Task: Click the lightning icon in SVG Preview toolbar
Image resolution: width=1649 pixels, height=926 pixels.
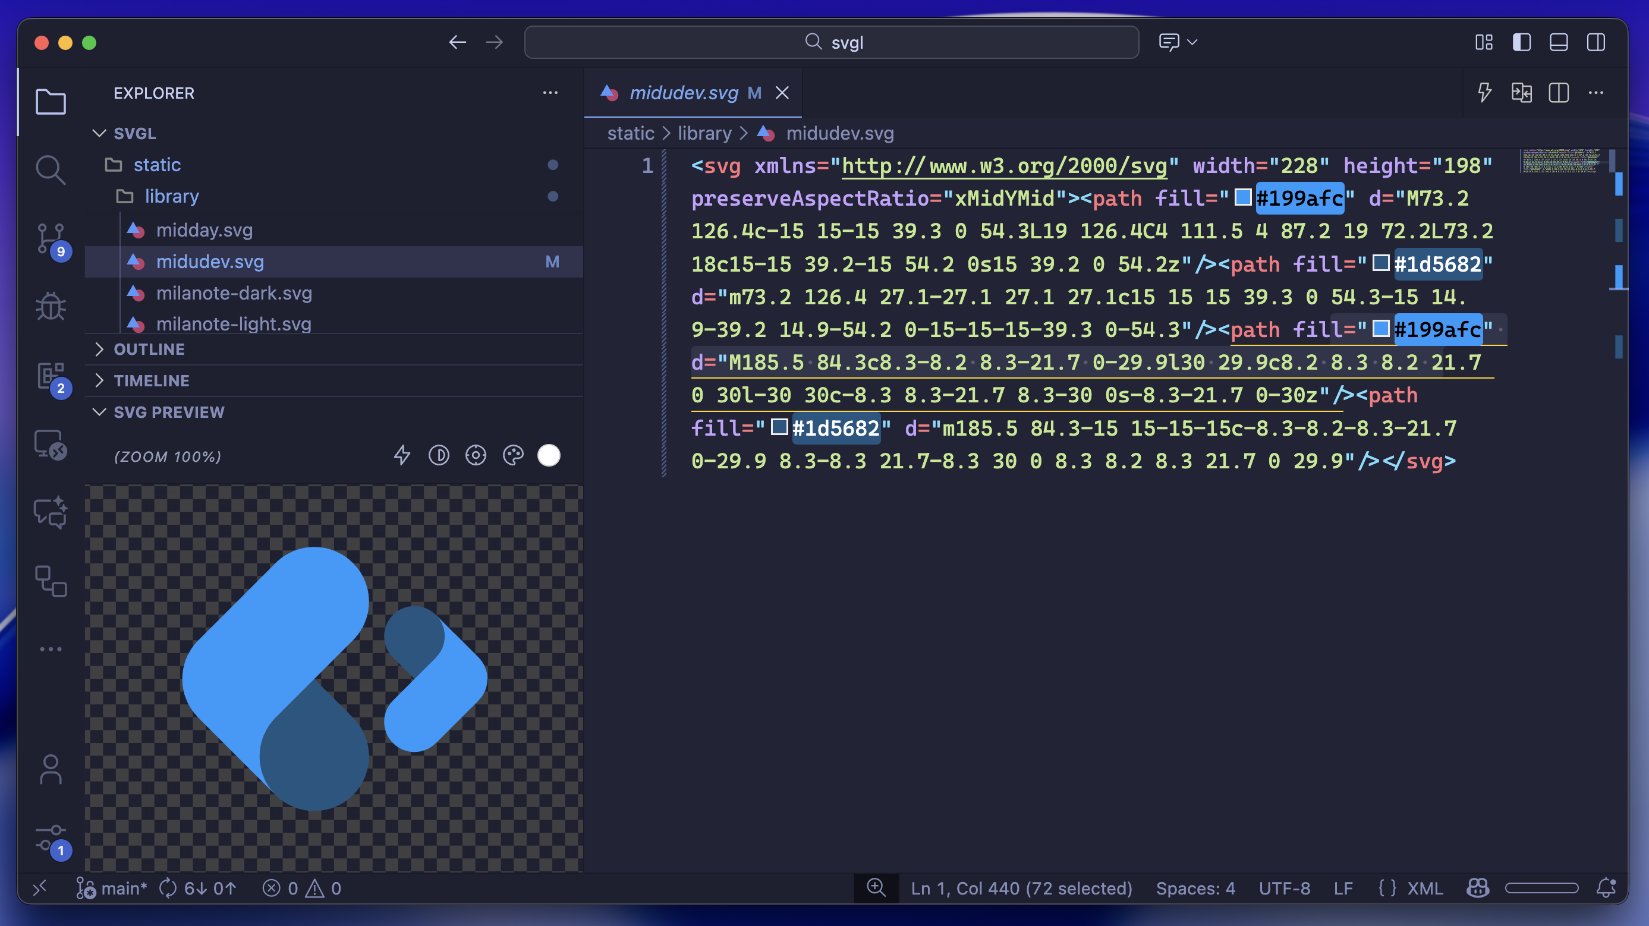Action: pos(402,455)
